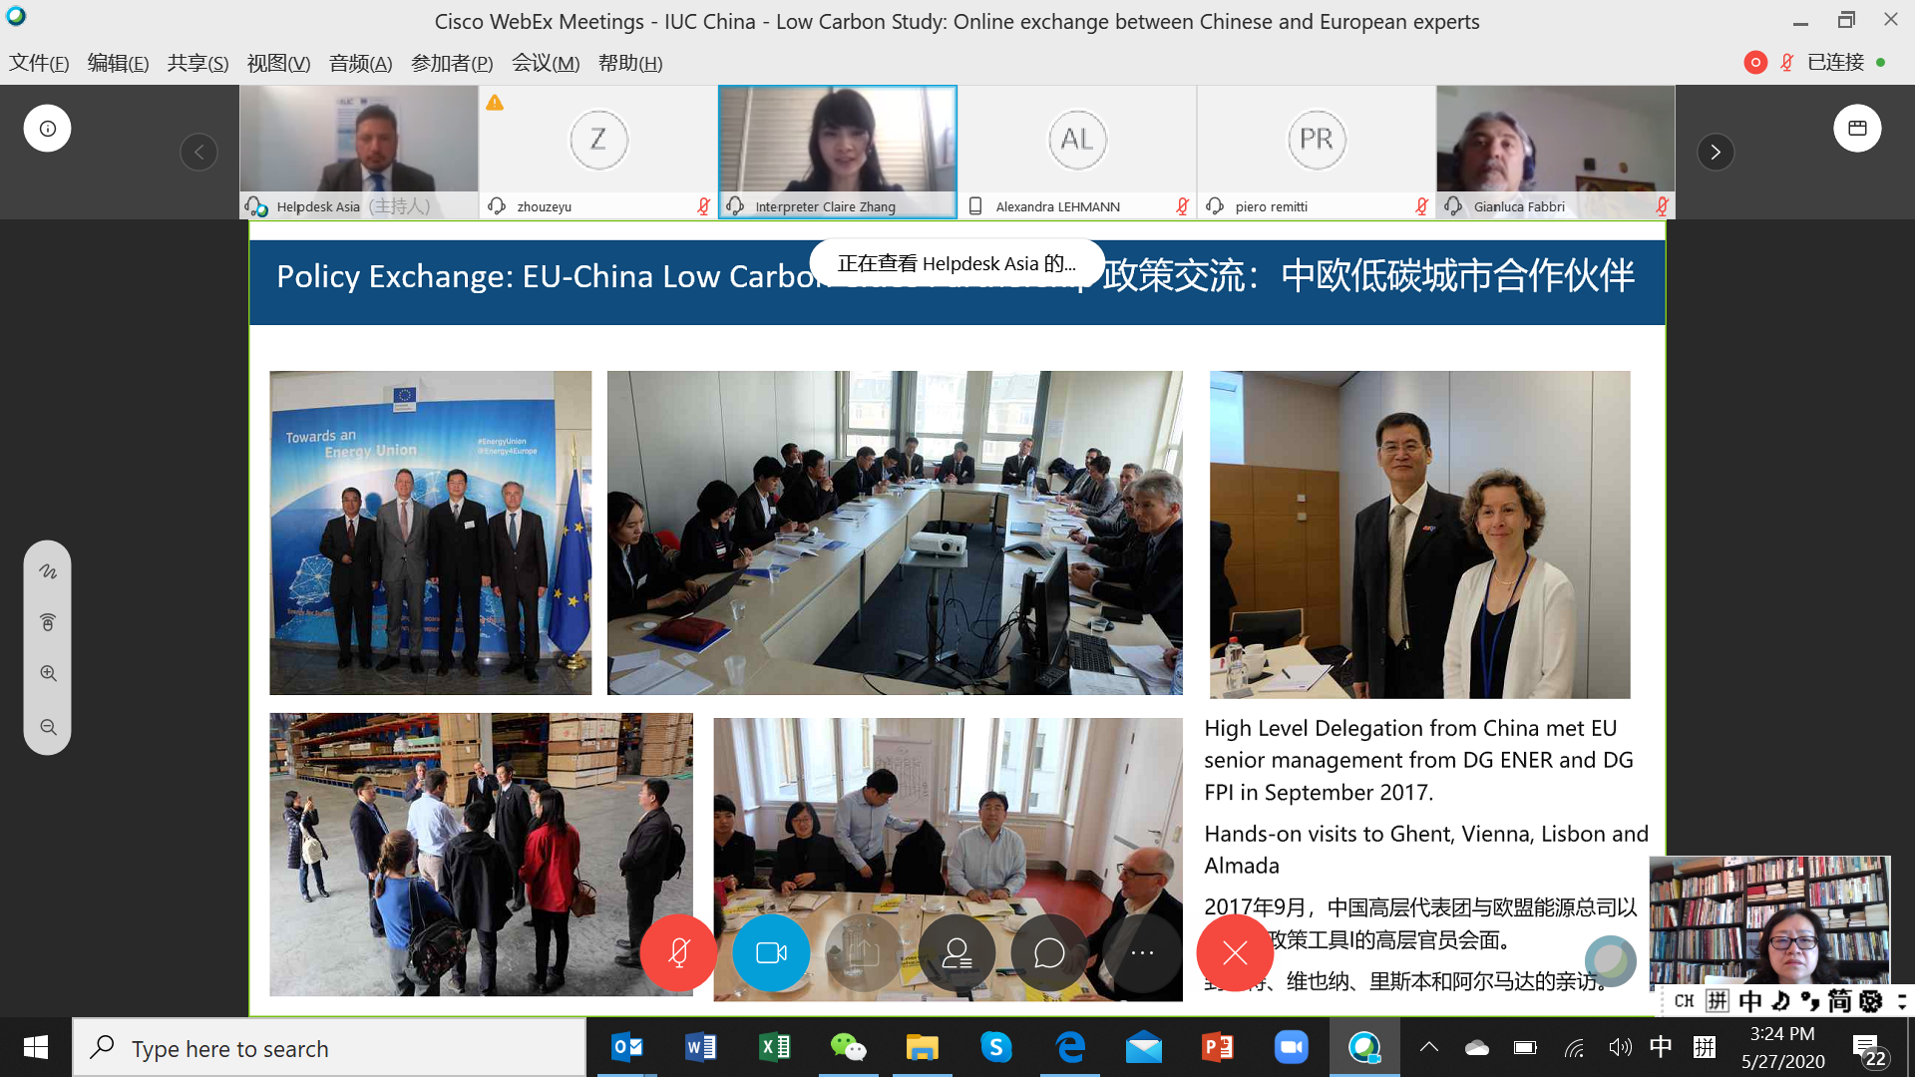The width and height of the screenshot is (1915, 1077).
Task: Toggle the remote control icon in side toolbar
Action: tap(47, 622)
